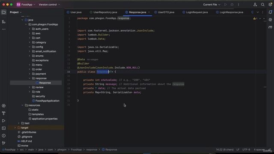The width and height of the screenshot is (274, 154).
Task: Switch to the LoginRequest.java tab
Action: [195, 12]
